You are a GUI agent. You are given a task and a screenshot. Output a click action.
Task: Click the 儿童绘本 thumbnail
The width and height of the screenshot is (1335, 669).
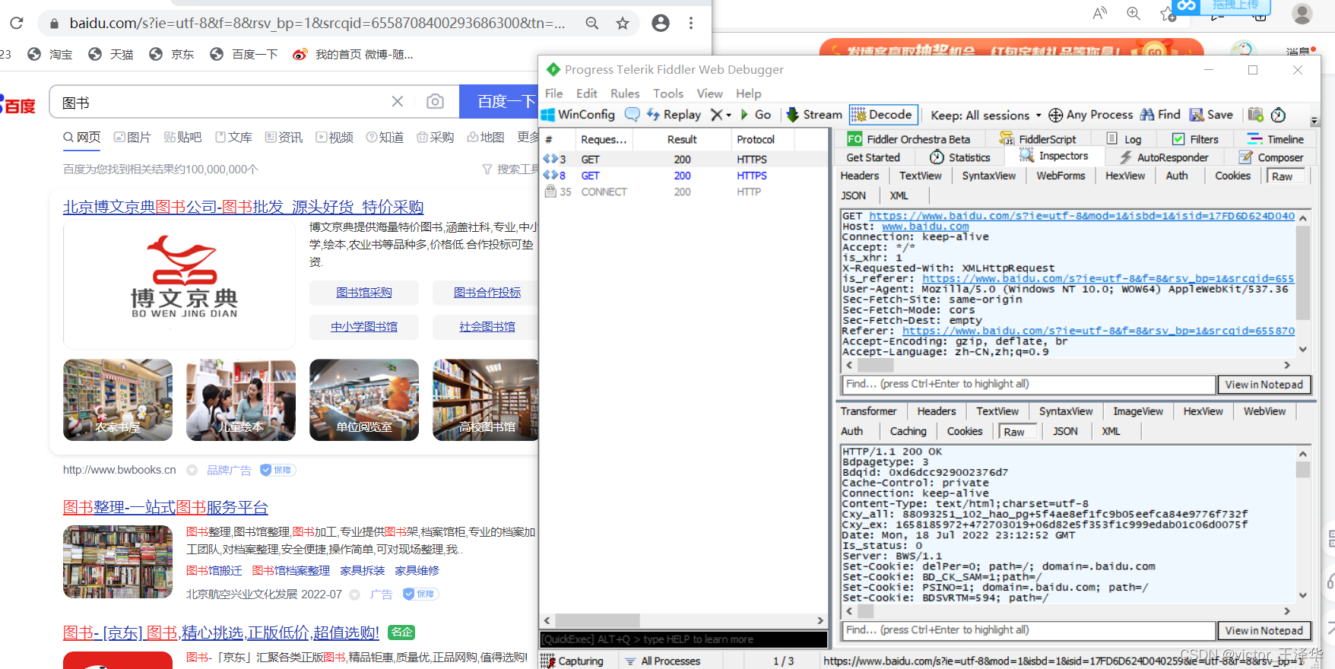pyautogui.click(x=241, y=400)
